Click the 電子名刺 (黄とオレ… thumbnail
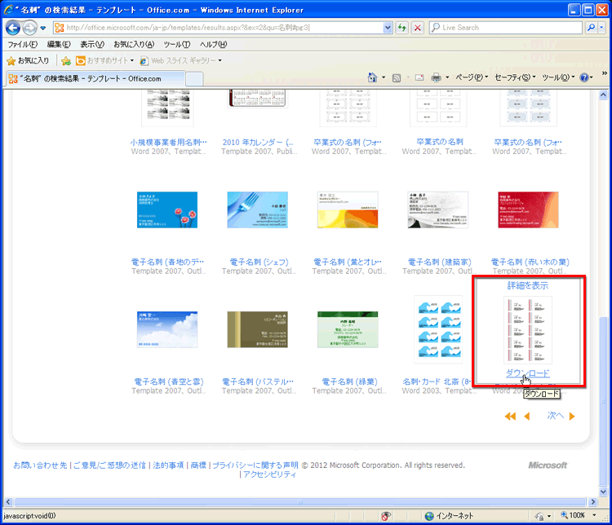 point(348,210)
